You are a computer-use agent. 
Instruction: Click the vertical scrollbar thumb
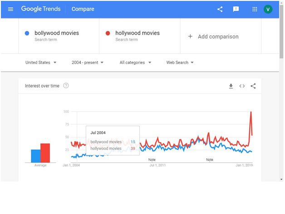(281, 31)
